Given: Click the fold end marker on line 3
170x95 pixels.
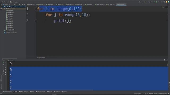Looking at the screenshot, I should 36,21.
